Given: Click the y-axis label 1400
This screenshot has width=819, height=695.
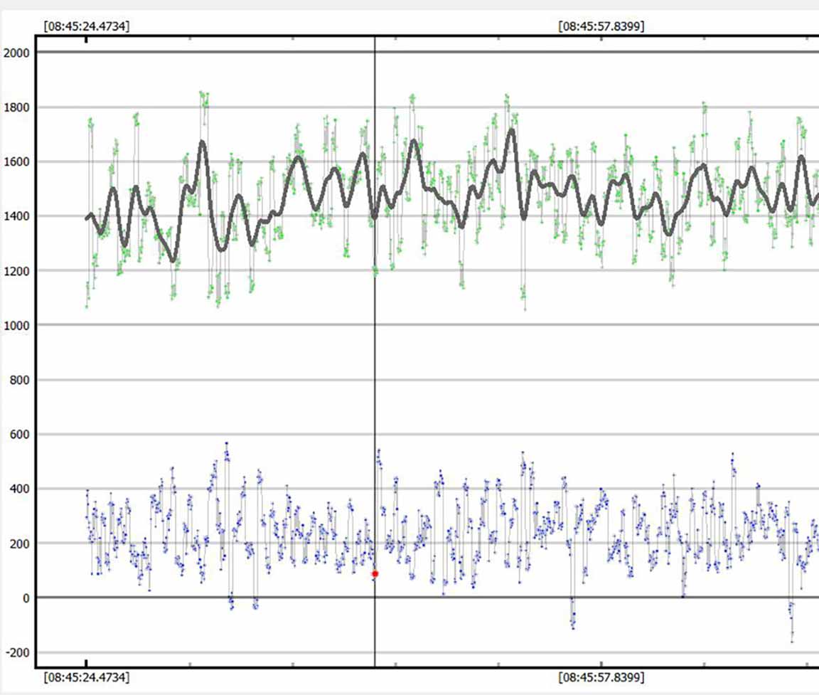Looking at the screenshot, I should click(16, 216).
